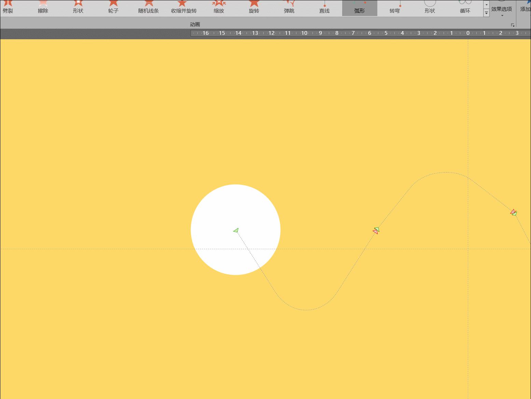The height and width of the screenshot is (399, 531).
Task: Click the highlighted 弧形 motion path
Action: click(360, 8)
